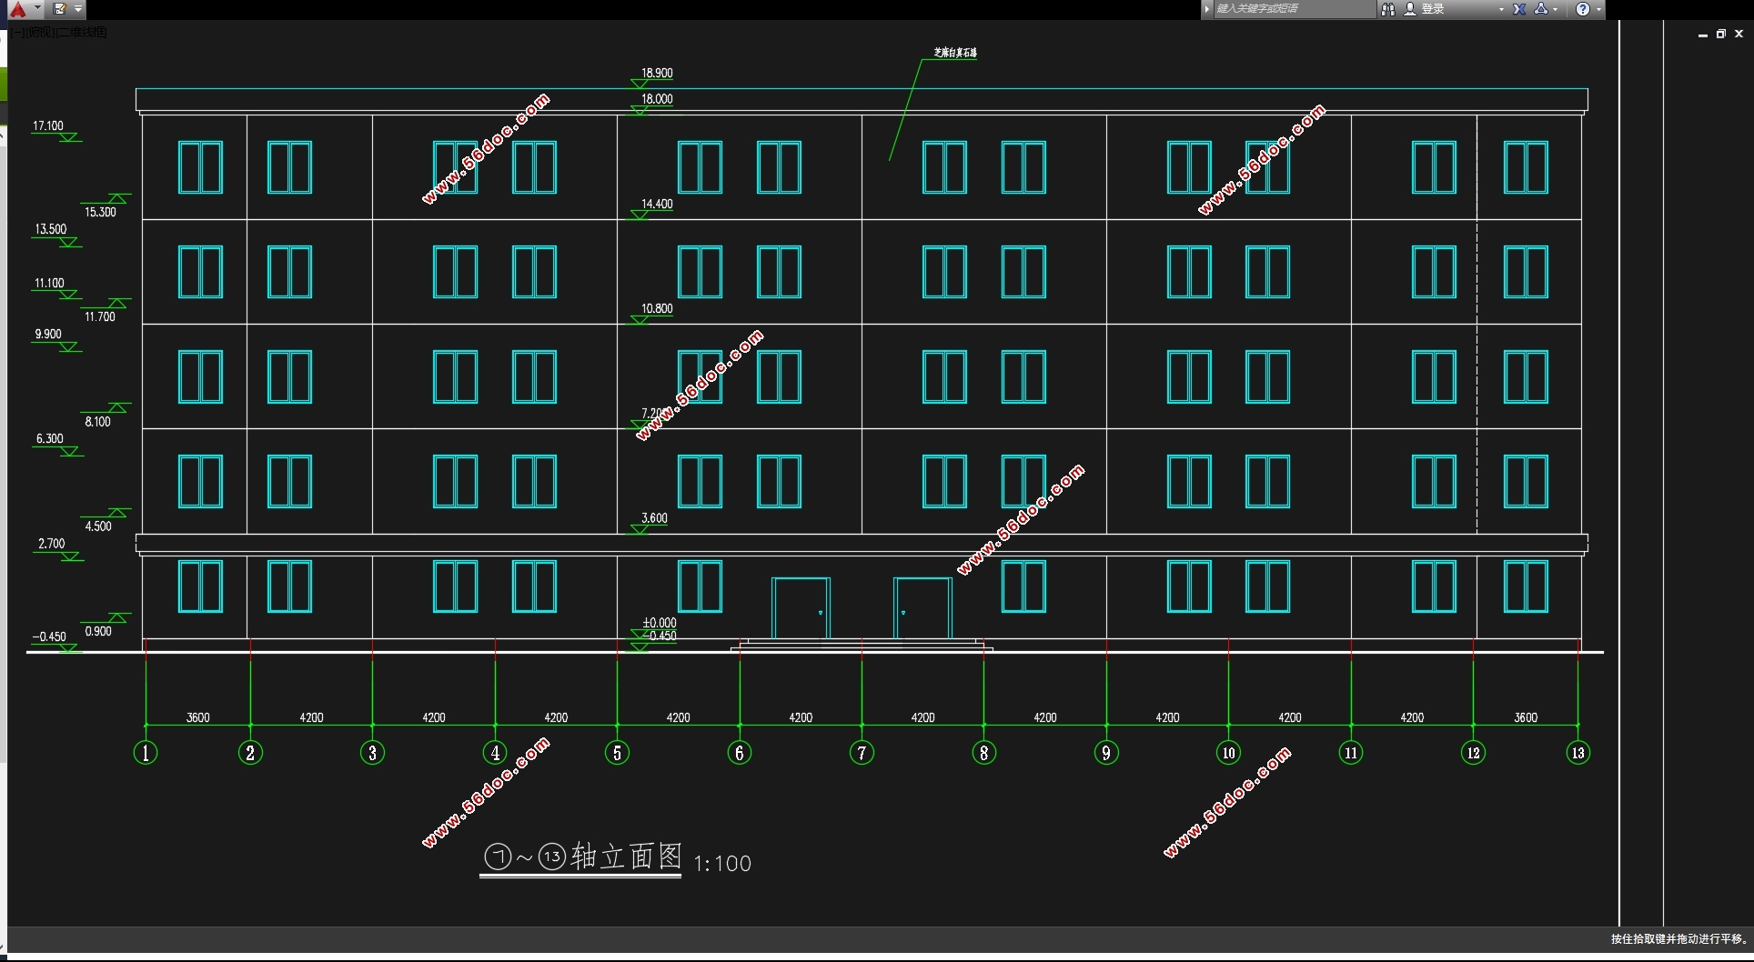Select the 10.800 elevation label
The image size is (1754, 962).
click(x=657, y=308)
